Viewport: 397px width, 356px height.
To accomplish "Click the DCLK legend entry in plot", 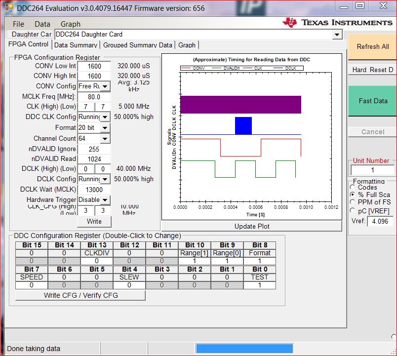I will coord(285,68).
